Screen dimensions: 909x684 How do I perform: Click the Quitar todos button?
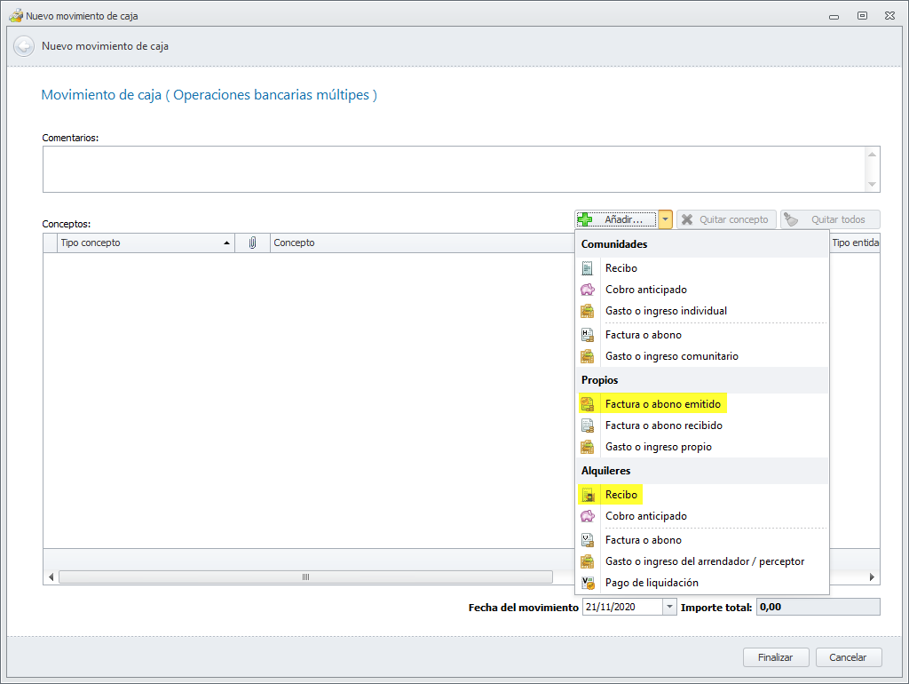830,219
